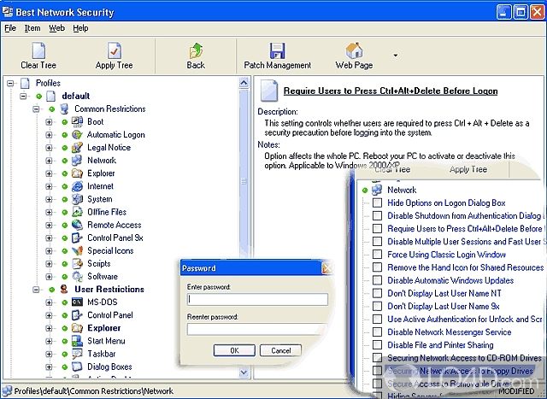Check Force Using Classic Login Window
This screenshot has width=547, height=399.
pos(377,255)
